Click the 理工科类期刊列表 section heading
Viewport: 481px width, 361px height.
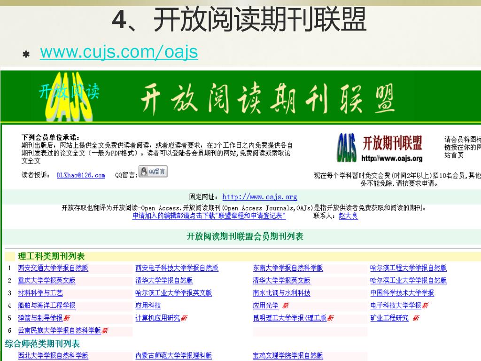51,256
